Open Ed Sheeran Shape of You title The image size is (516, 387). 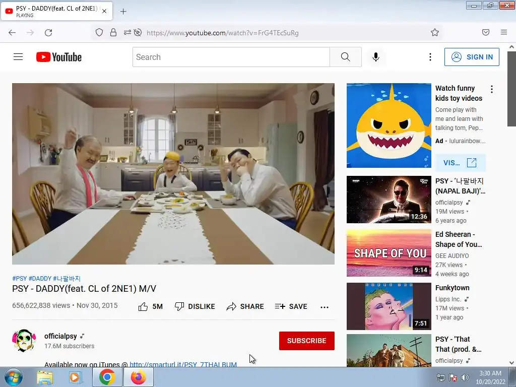pyautogui.click(x=459, y=239)
